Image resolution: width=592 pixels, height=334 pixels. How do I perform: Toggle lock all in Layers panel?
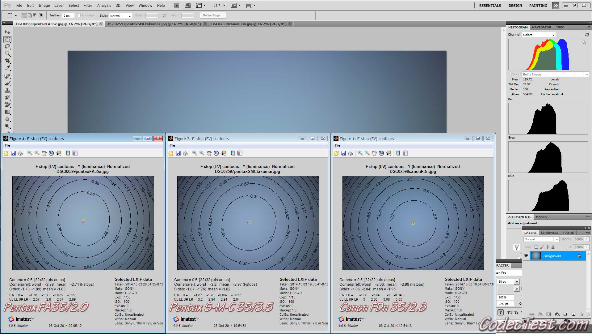[553, 247]
